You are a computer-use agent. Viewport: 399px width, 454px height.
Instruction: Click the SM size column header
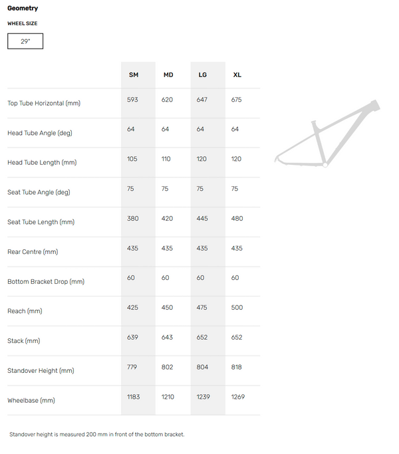pos(134,75)
